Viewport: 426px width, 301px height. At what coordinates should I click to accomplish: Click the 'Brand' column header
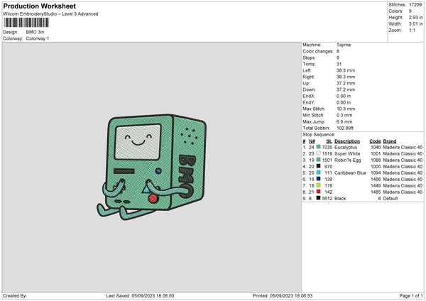[390, 141]
